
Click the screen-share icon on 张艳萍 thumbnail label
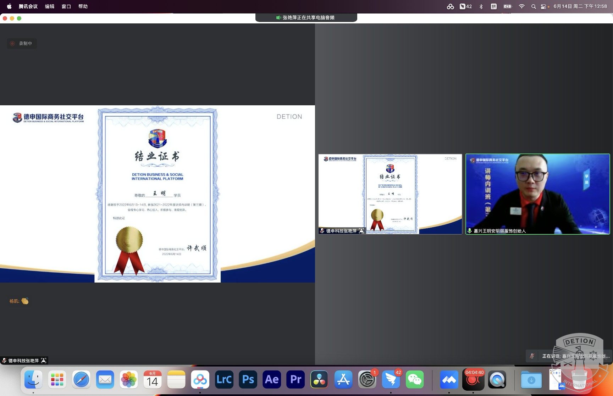(361, 231)
